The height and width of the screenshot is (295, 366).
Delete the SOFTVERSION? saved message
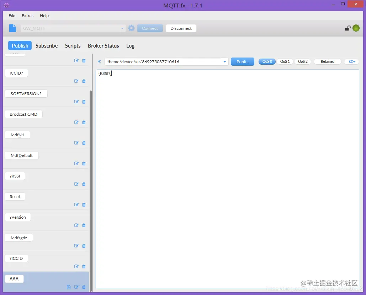coord(84,102)
